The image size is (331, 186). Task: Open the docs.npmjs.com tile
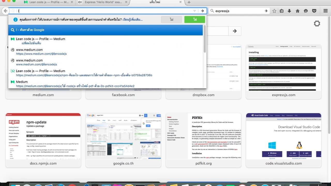click(x=43, y=140)
